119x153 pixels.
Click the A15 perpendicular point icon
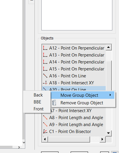[x=45, y=69]
